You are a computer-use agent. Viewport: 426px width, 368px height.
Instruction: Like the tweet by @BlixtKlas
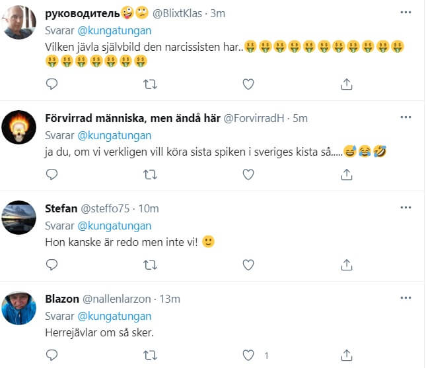point(248,84)
